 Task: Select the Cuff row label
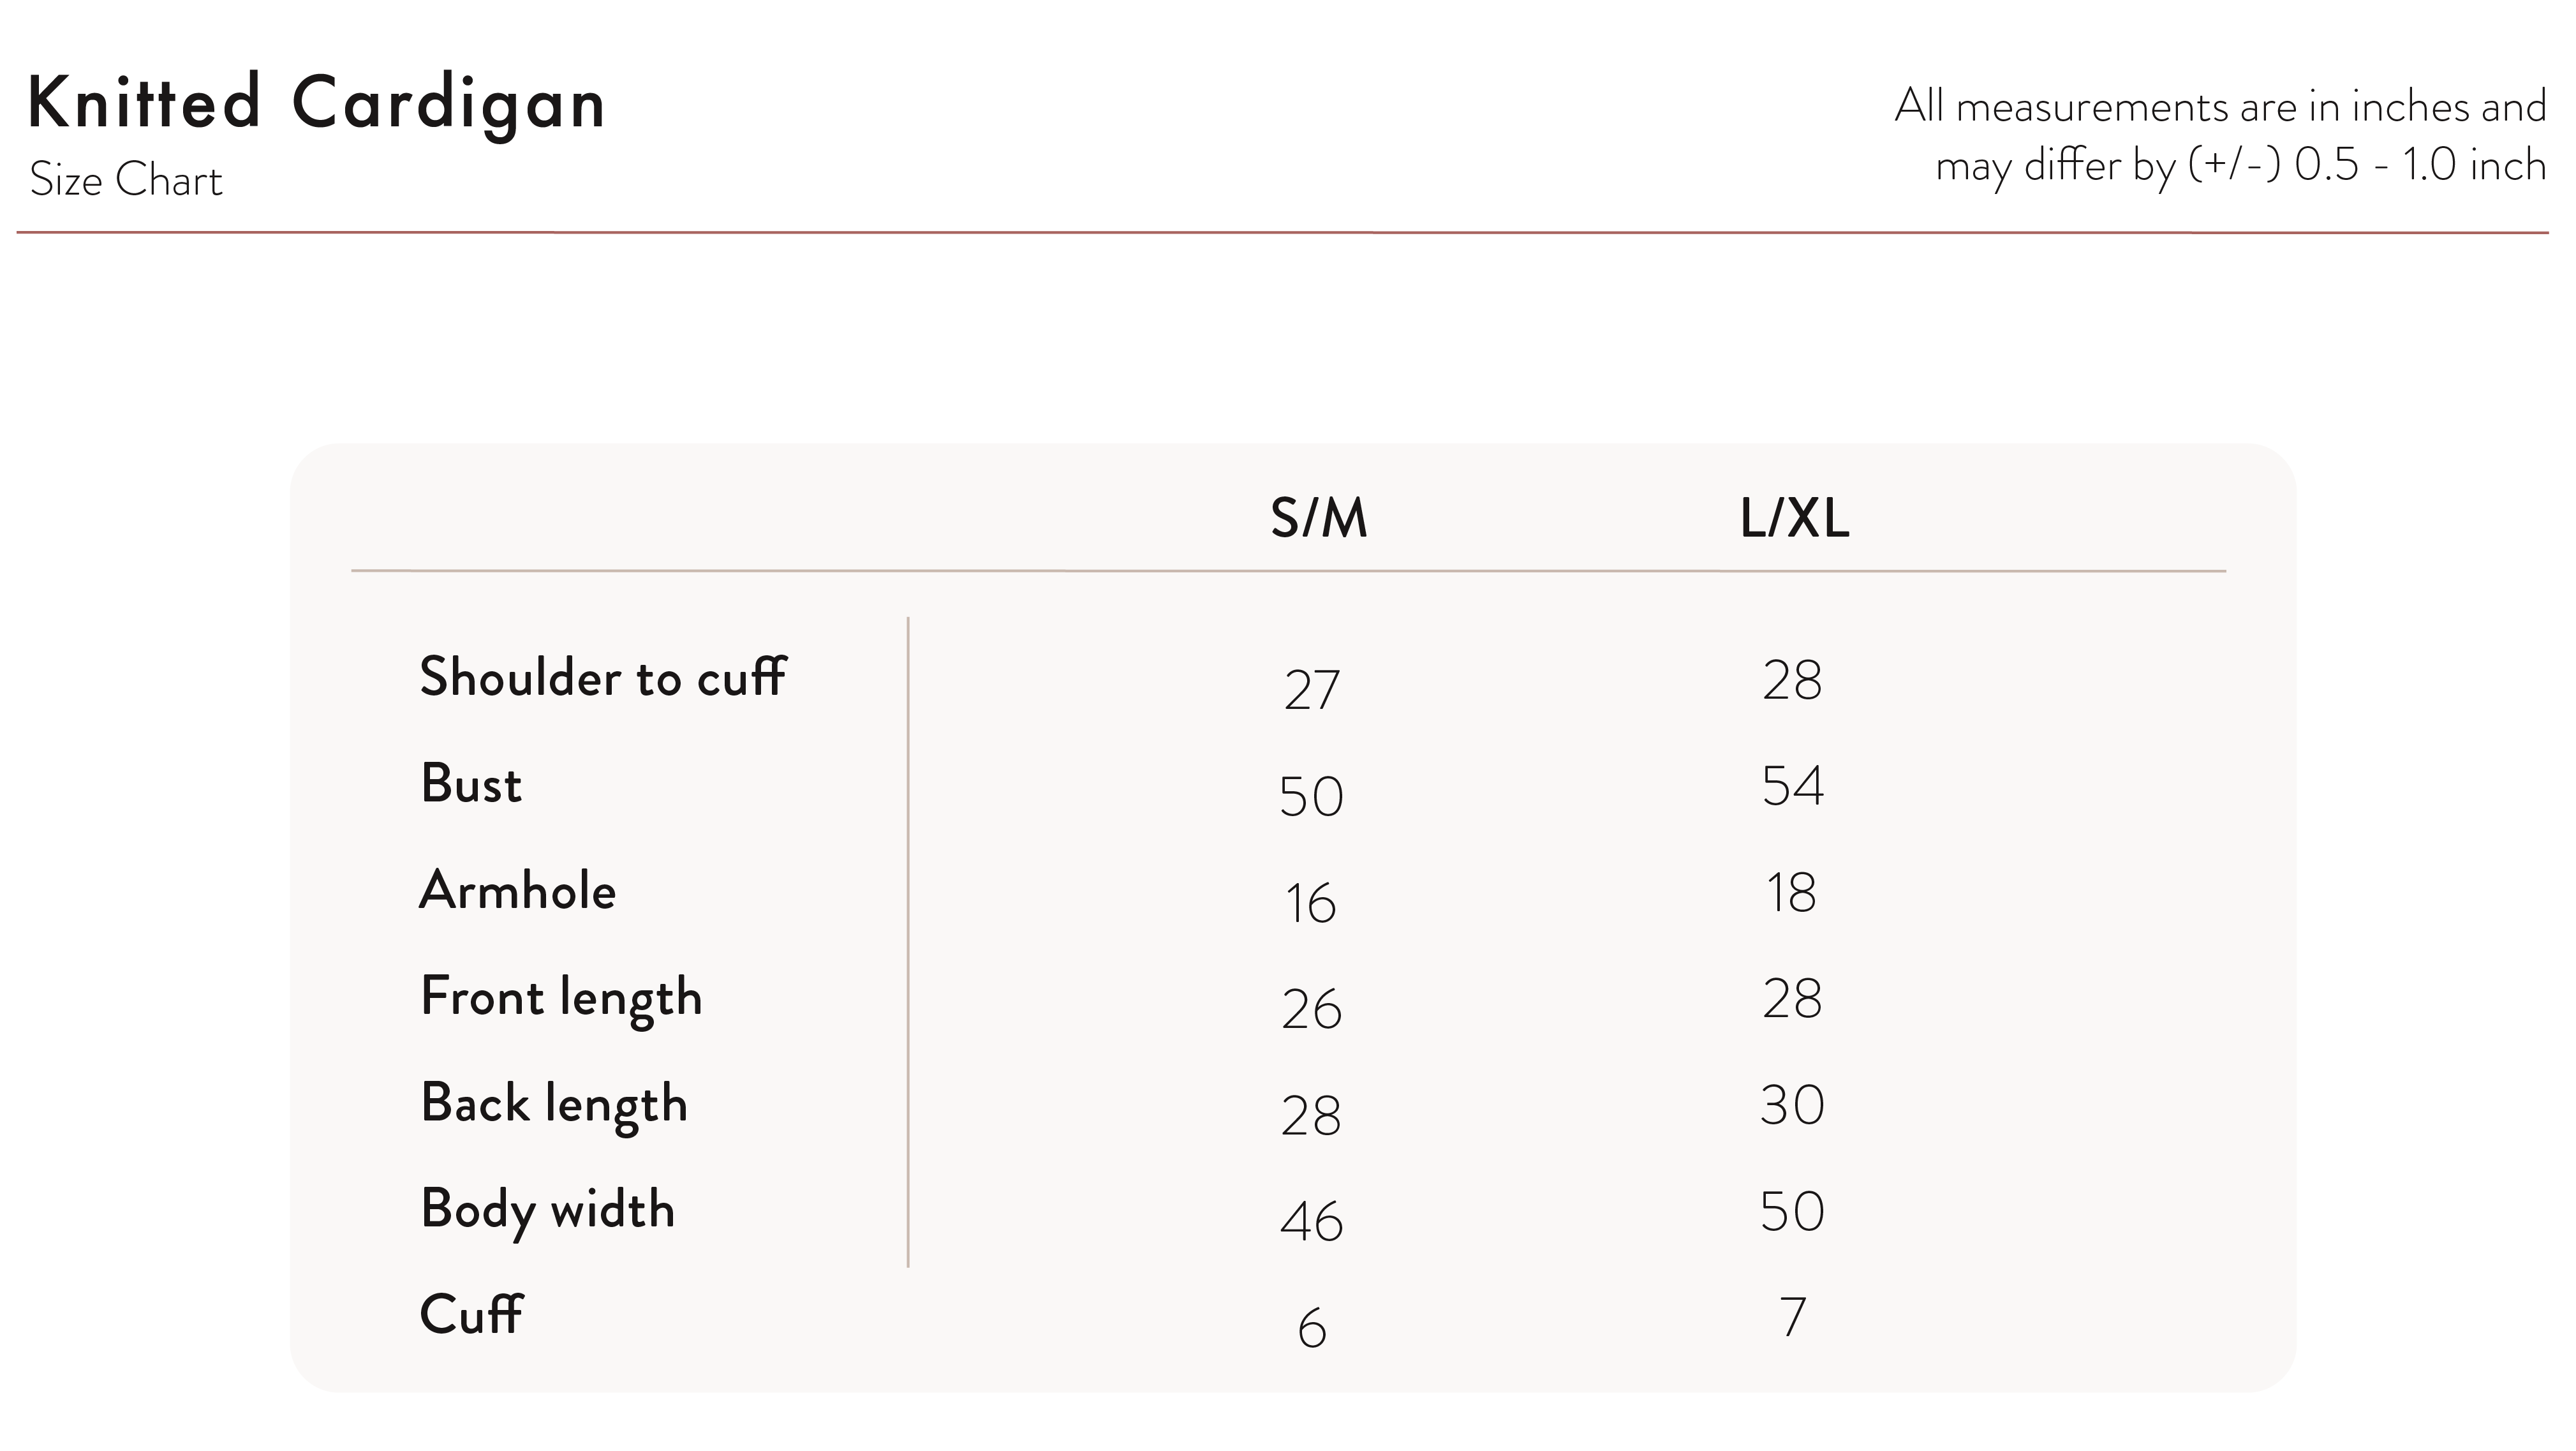pyautogui.click(x=471, y=1314)
